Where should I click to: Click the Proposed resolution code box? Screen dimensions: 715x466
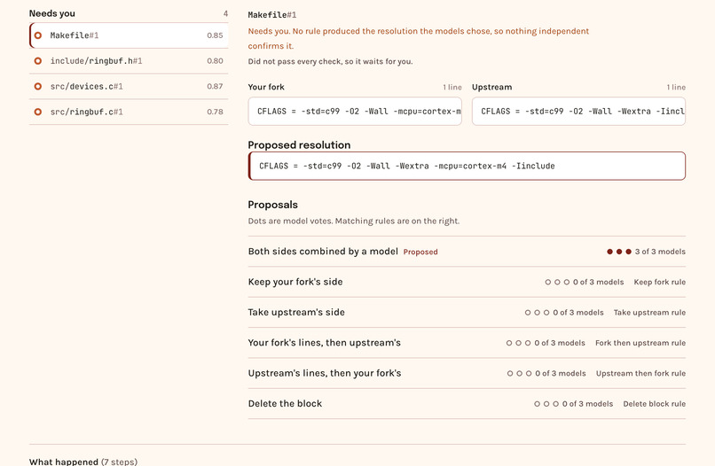(467, 166)
